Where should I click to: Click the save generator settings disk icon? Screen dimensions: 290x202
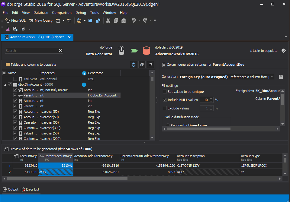281,77
